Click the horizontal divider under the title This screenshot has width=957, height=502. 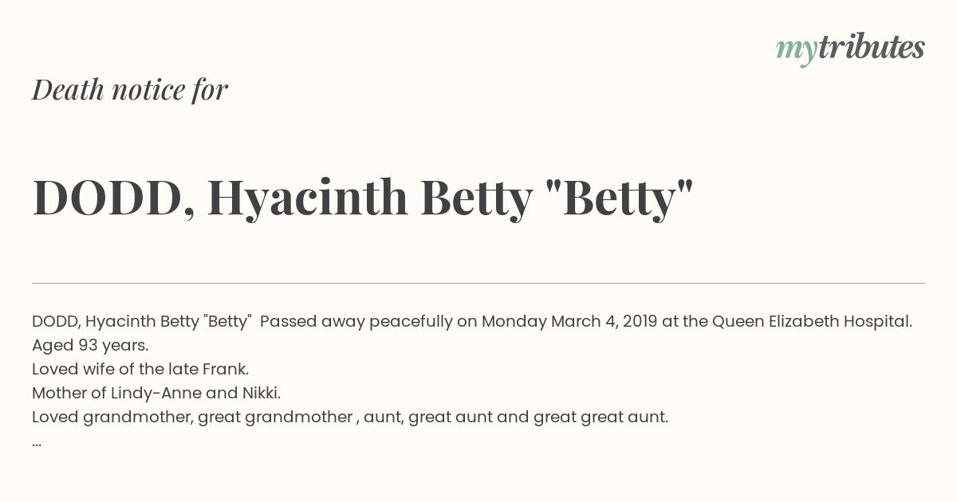(478, 283)
